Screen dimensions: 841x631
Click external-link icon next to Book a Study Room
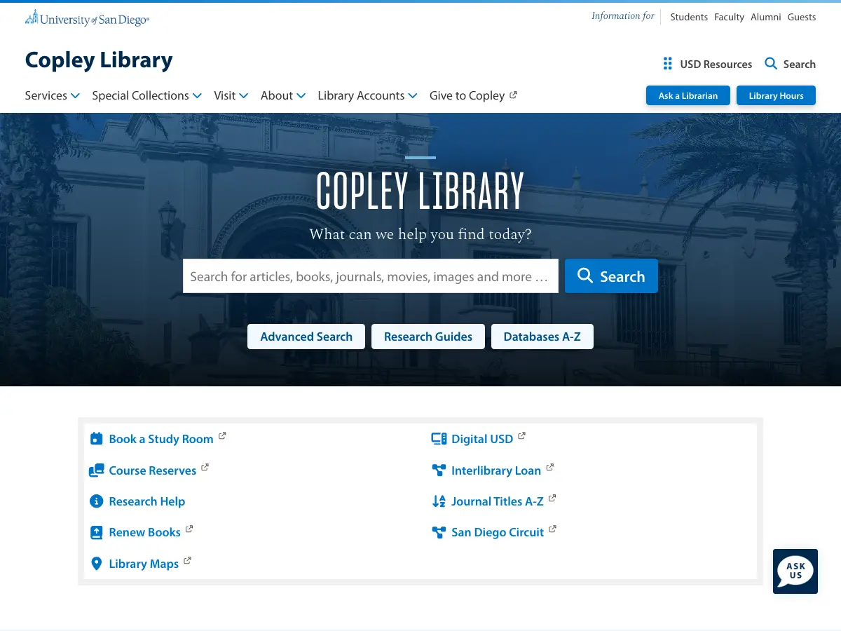point(222,436)
